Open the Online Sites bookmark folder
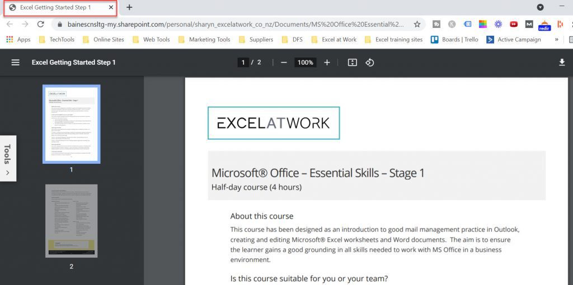 [x=104, y=40]
